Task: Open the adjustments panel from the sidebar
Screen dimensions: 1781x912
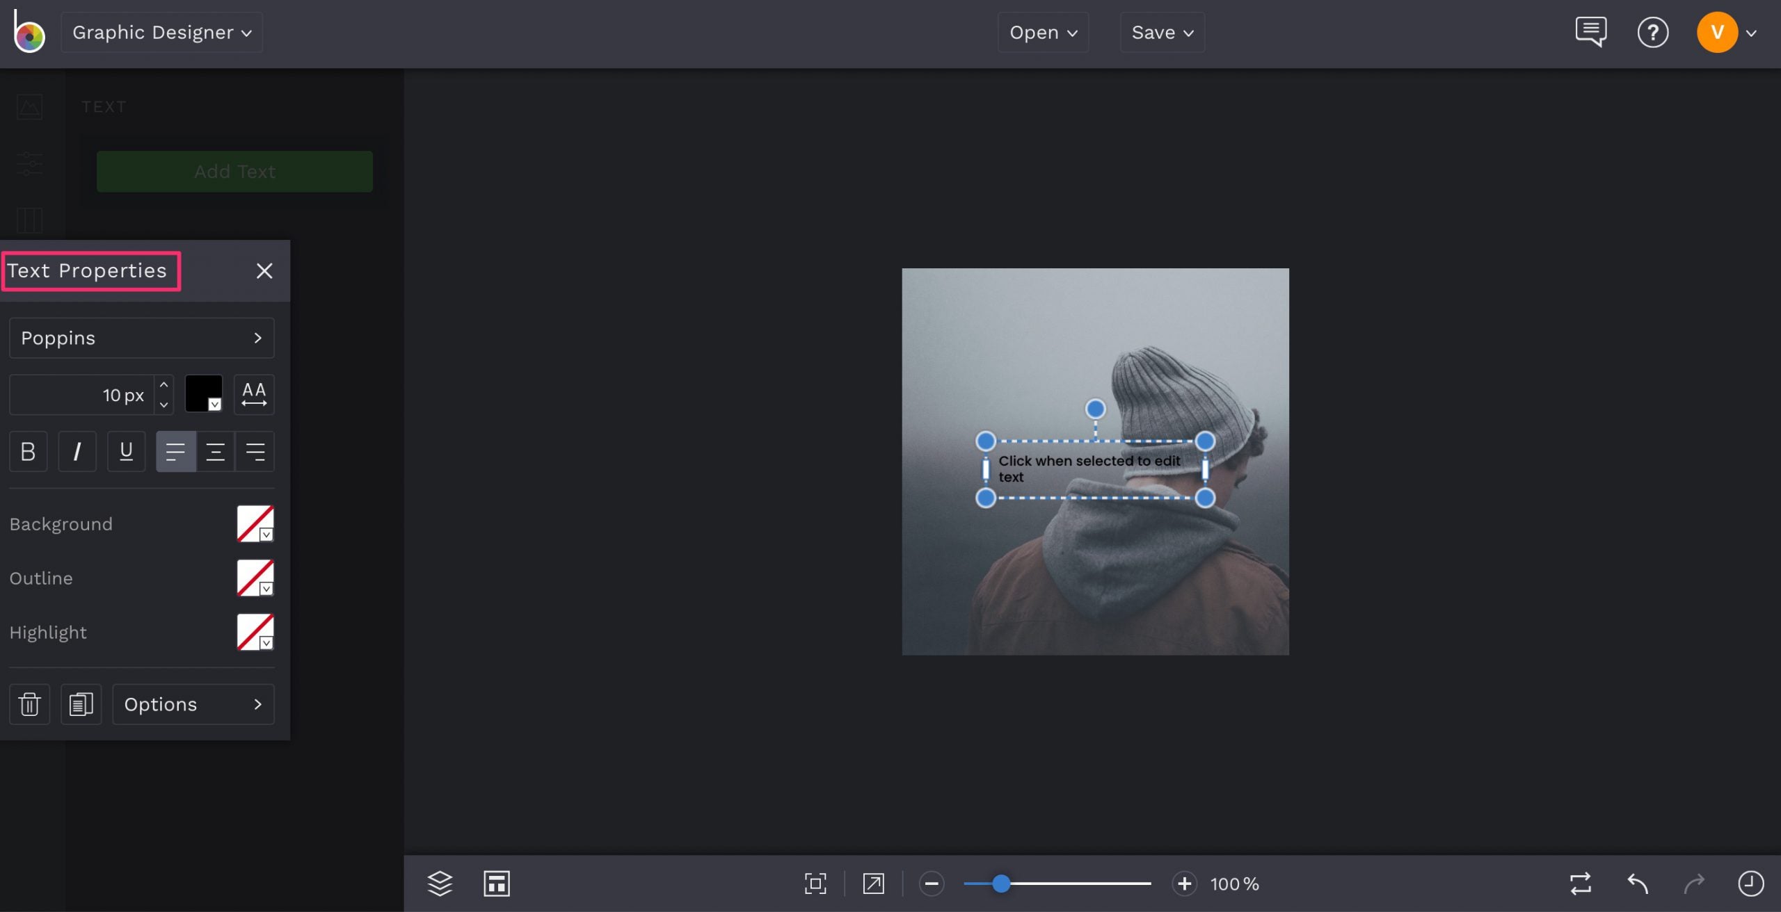Action: (x=29, y=164)
